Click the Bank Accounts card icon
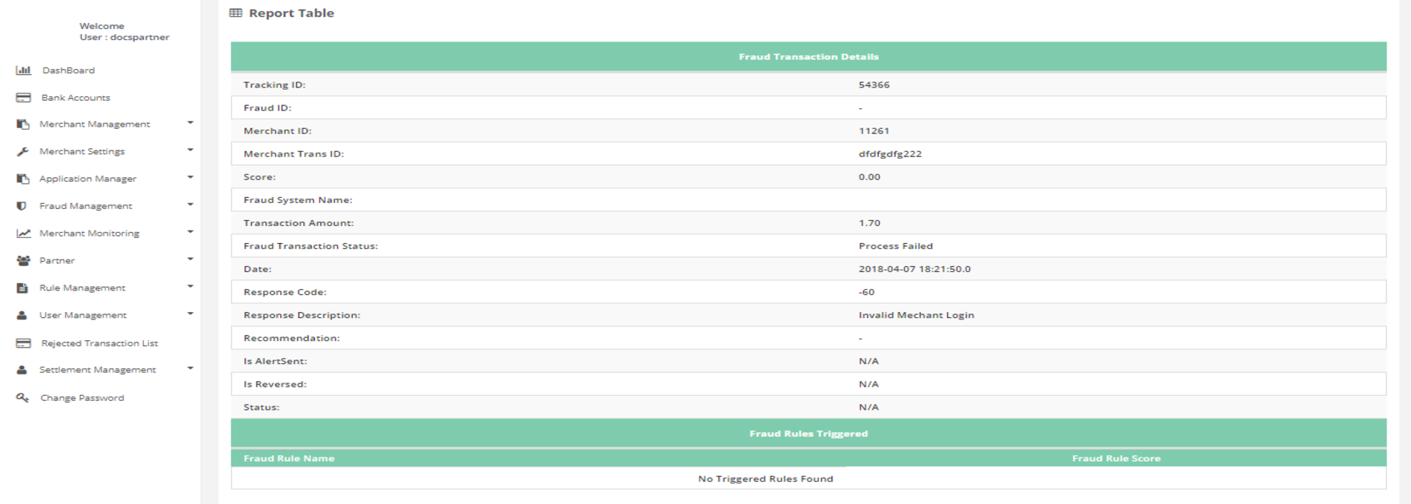 point(24,98)
